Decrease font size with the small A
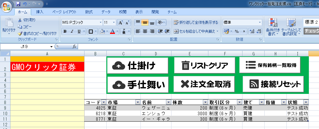 [x=127, y=22]
